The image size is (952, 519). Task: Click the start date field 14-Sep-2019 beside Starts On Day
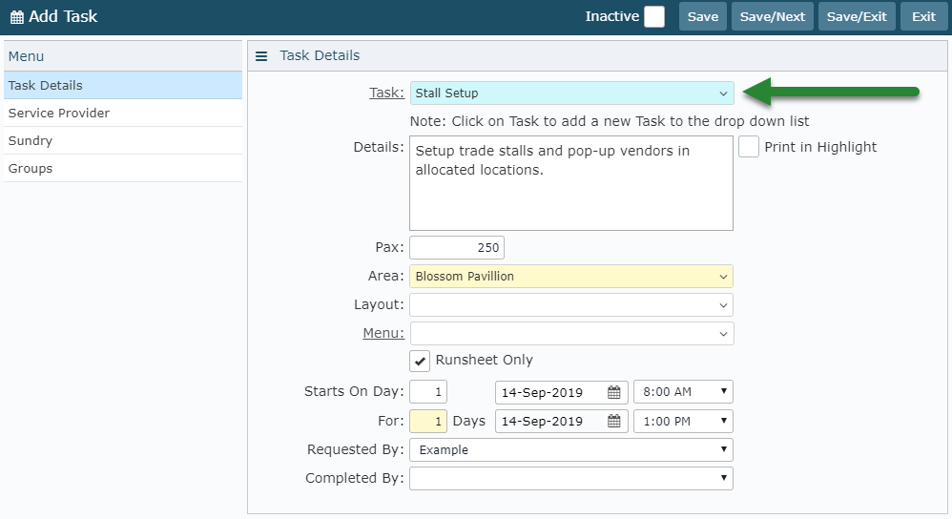pos(561,392)
